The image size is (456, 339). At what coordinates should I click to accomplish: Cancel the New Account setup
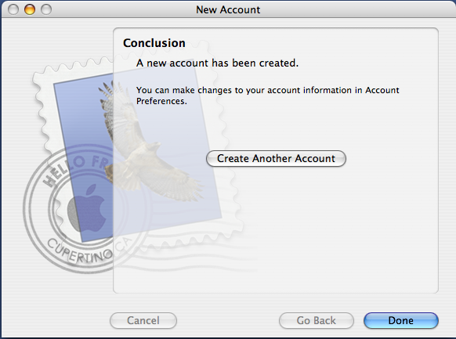143,320
